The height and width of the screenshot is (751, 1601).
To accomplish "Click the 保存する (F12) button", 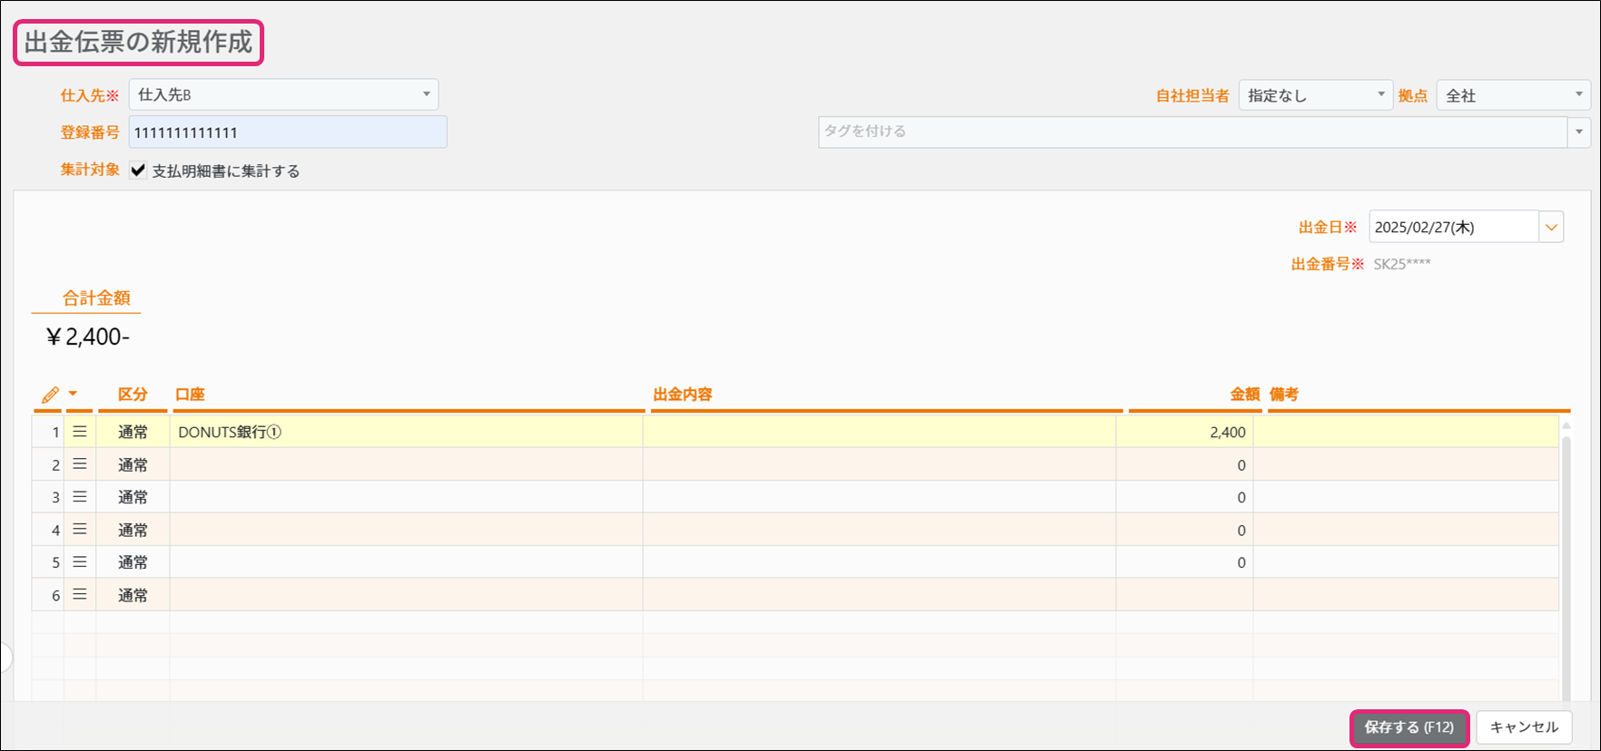I will click(x=1408, y=727).
